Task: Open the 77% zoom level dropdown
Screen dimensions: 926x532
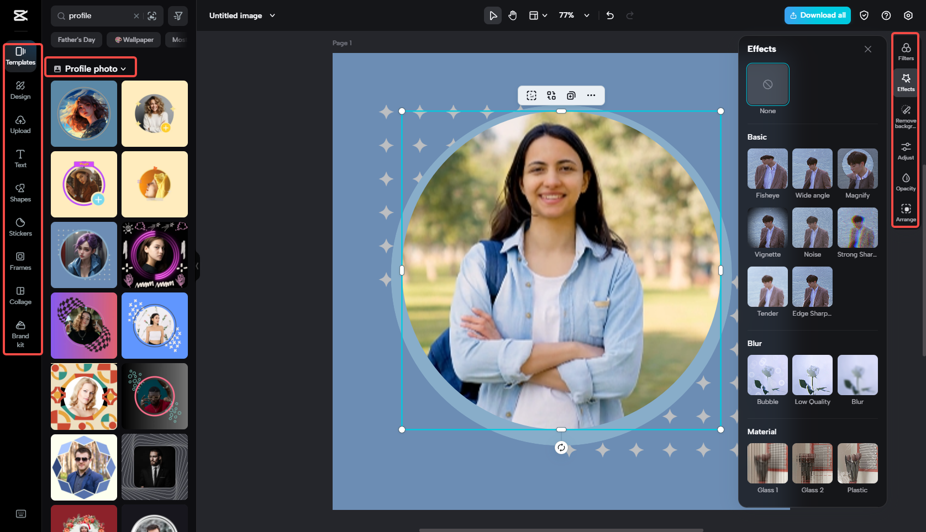Action: click(574, 15)
